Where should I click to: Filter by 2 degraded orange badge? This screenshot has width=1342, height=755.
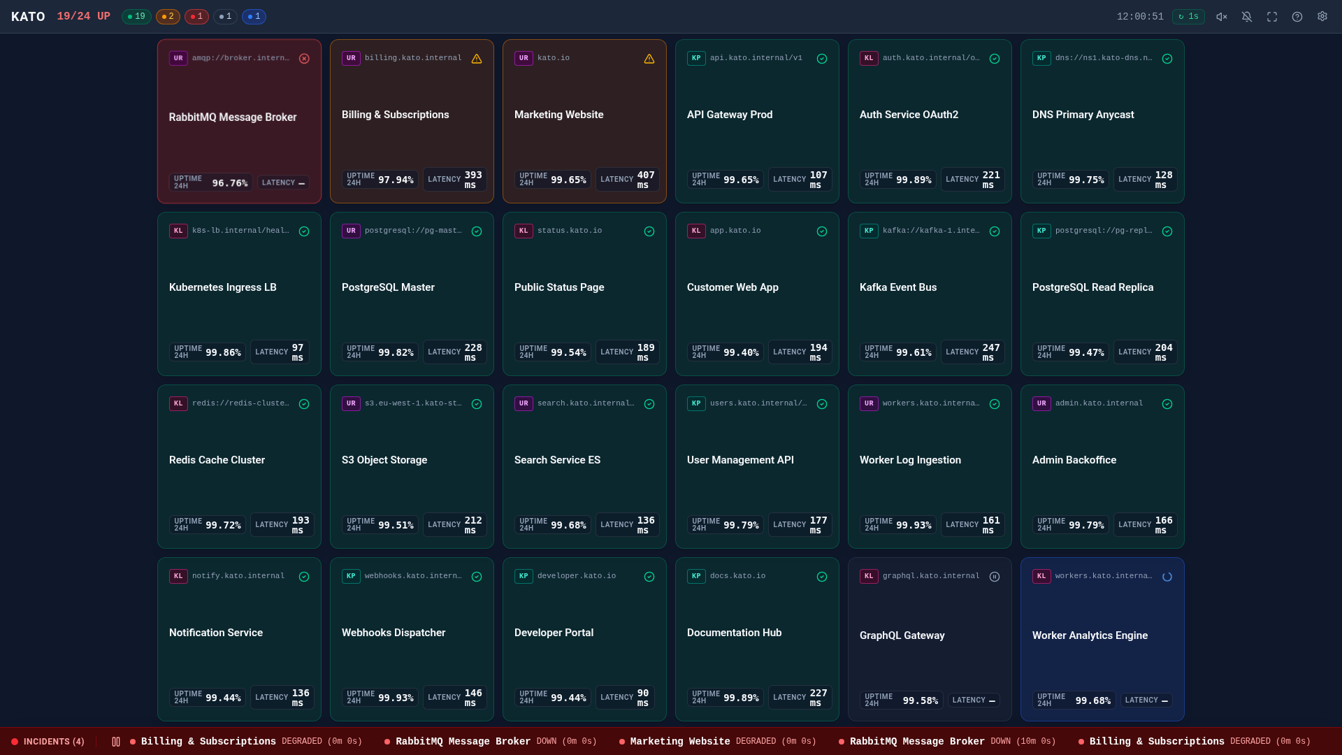168,17
